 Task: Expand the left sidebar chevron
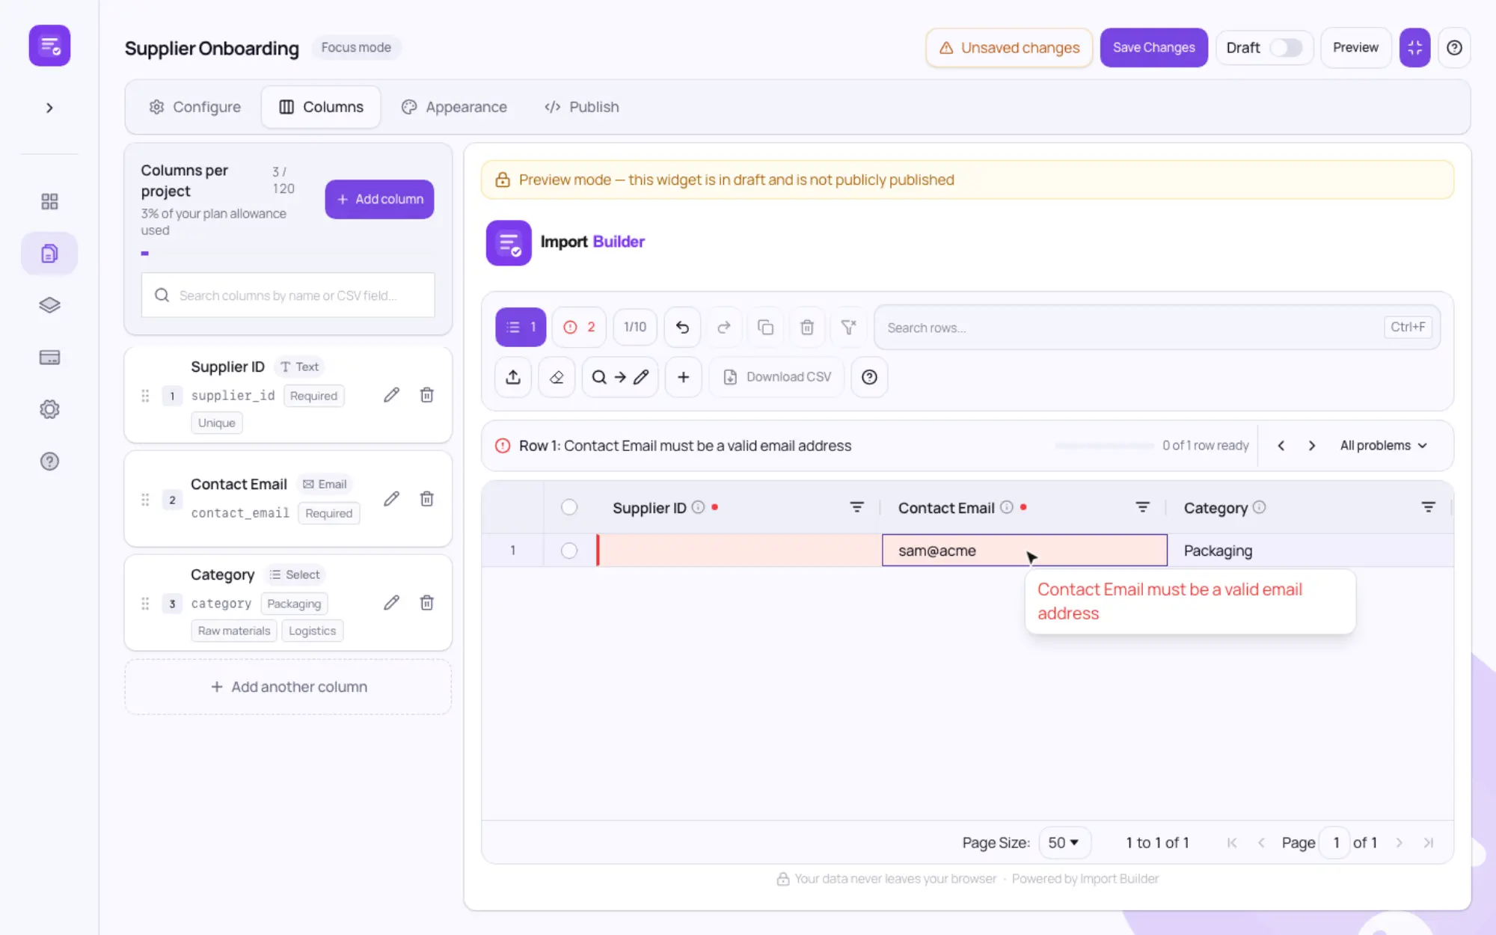tap(49, 108)
